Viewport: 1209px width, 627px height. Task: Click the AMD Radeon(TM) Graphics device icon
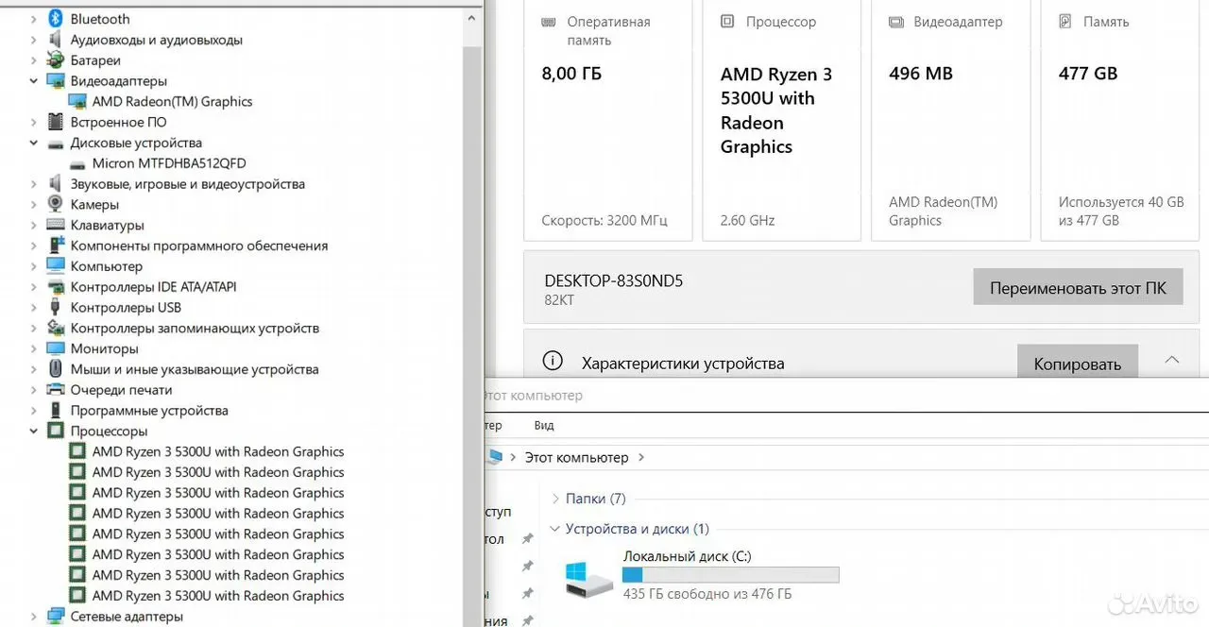[x=77, y=102]
